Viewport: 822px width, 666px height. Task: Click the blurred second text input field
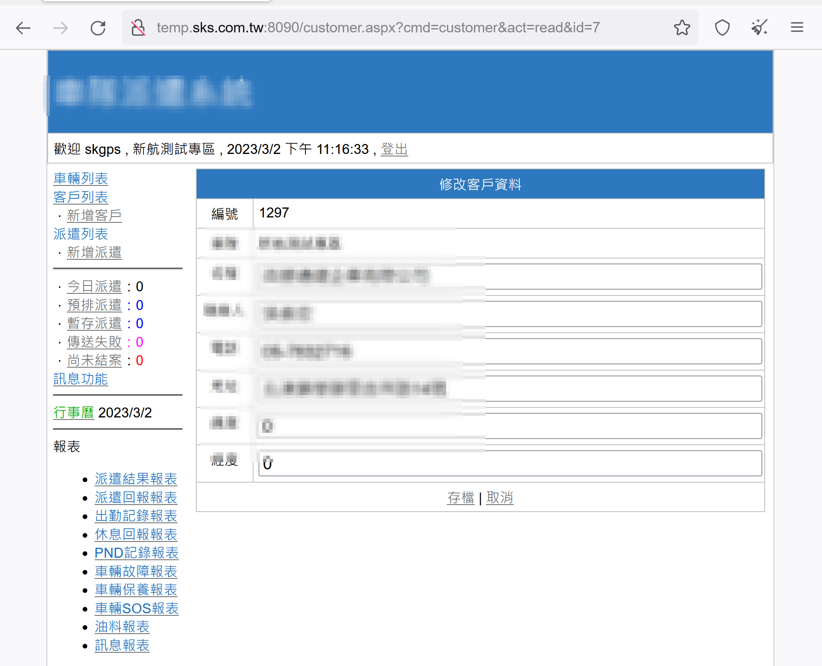click(x=510, y=314)
